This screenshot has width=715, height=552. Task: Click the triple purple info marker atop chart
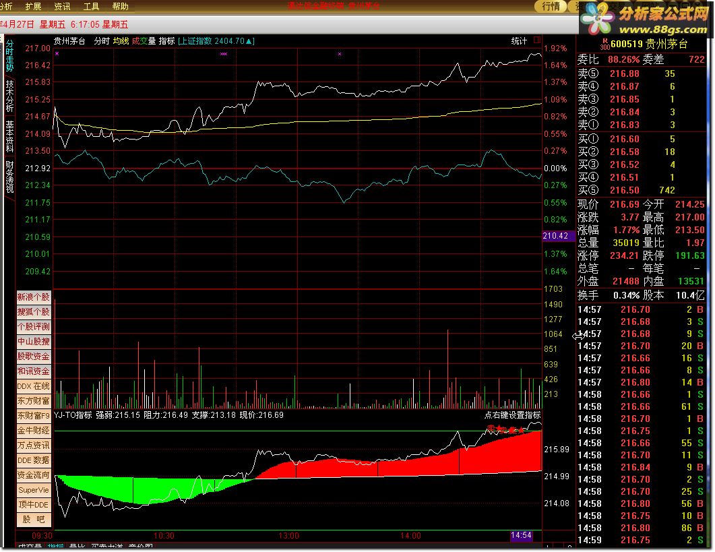point(224,54)
